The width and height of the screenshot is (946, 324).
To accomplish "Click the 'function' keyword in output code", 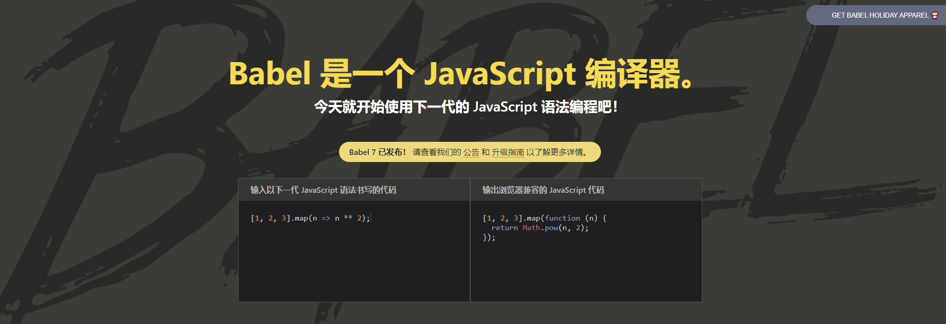I will click(x=563, y=218).
